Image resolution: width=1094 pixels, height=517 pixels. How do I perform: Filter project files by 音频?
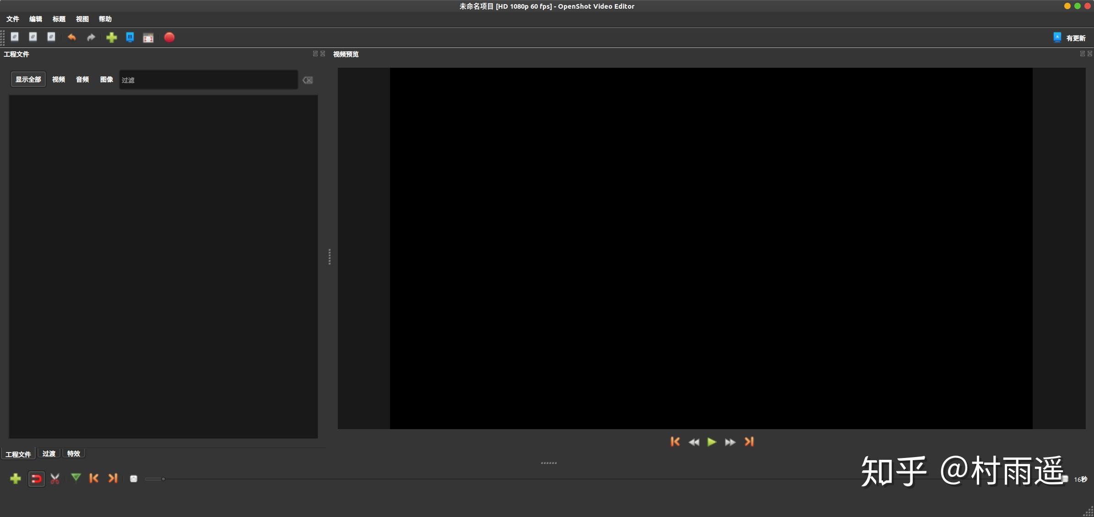click(82, 80)
